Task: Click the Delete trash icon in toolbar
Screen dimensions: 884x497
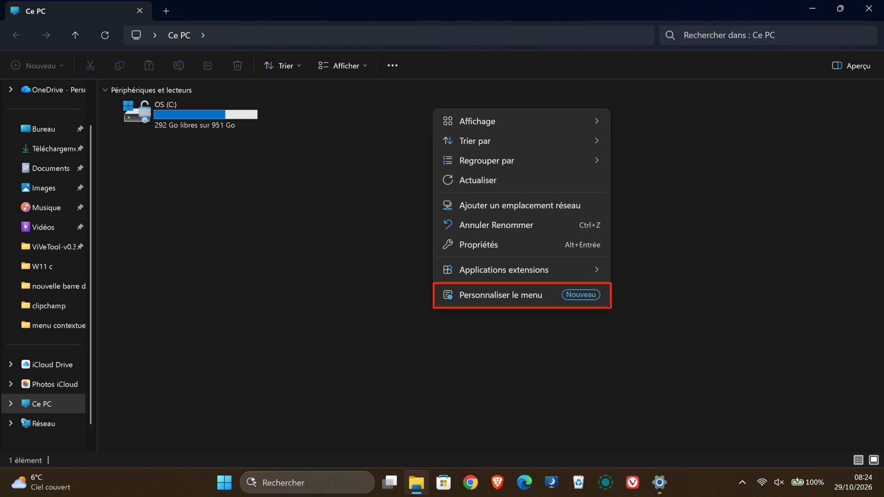Action: point(238,66)
